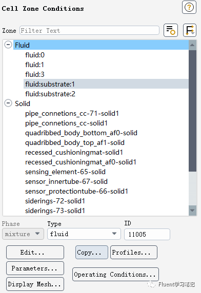Viewport: 201px width, 293px height.
Task: Select sensing_element-65-solid zone
Action: tap(65, 172)
